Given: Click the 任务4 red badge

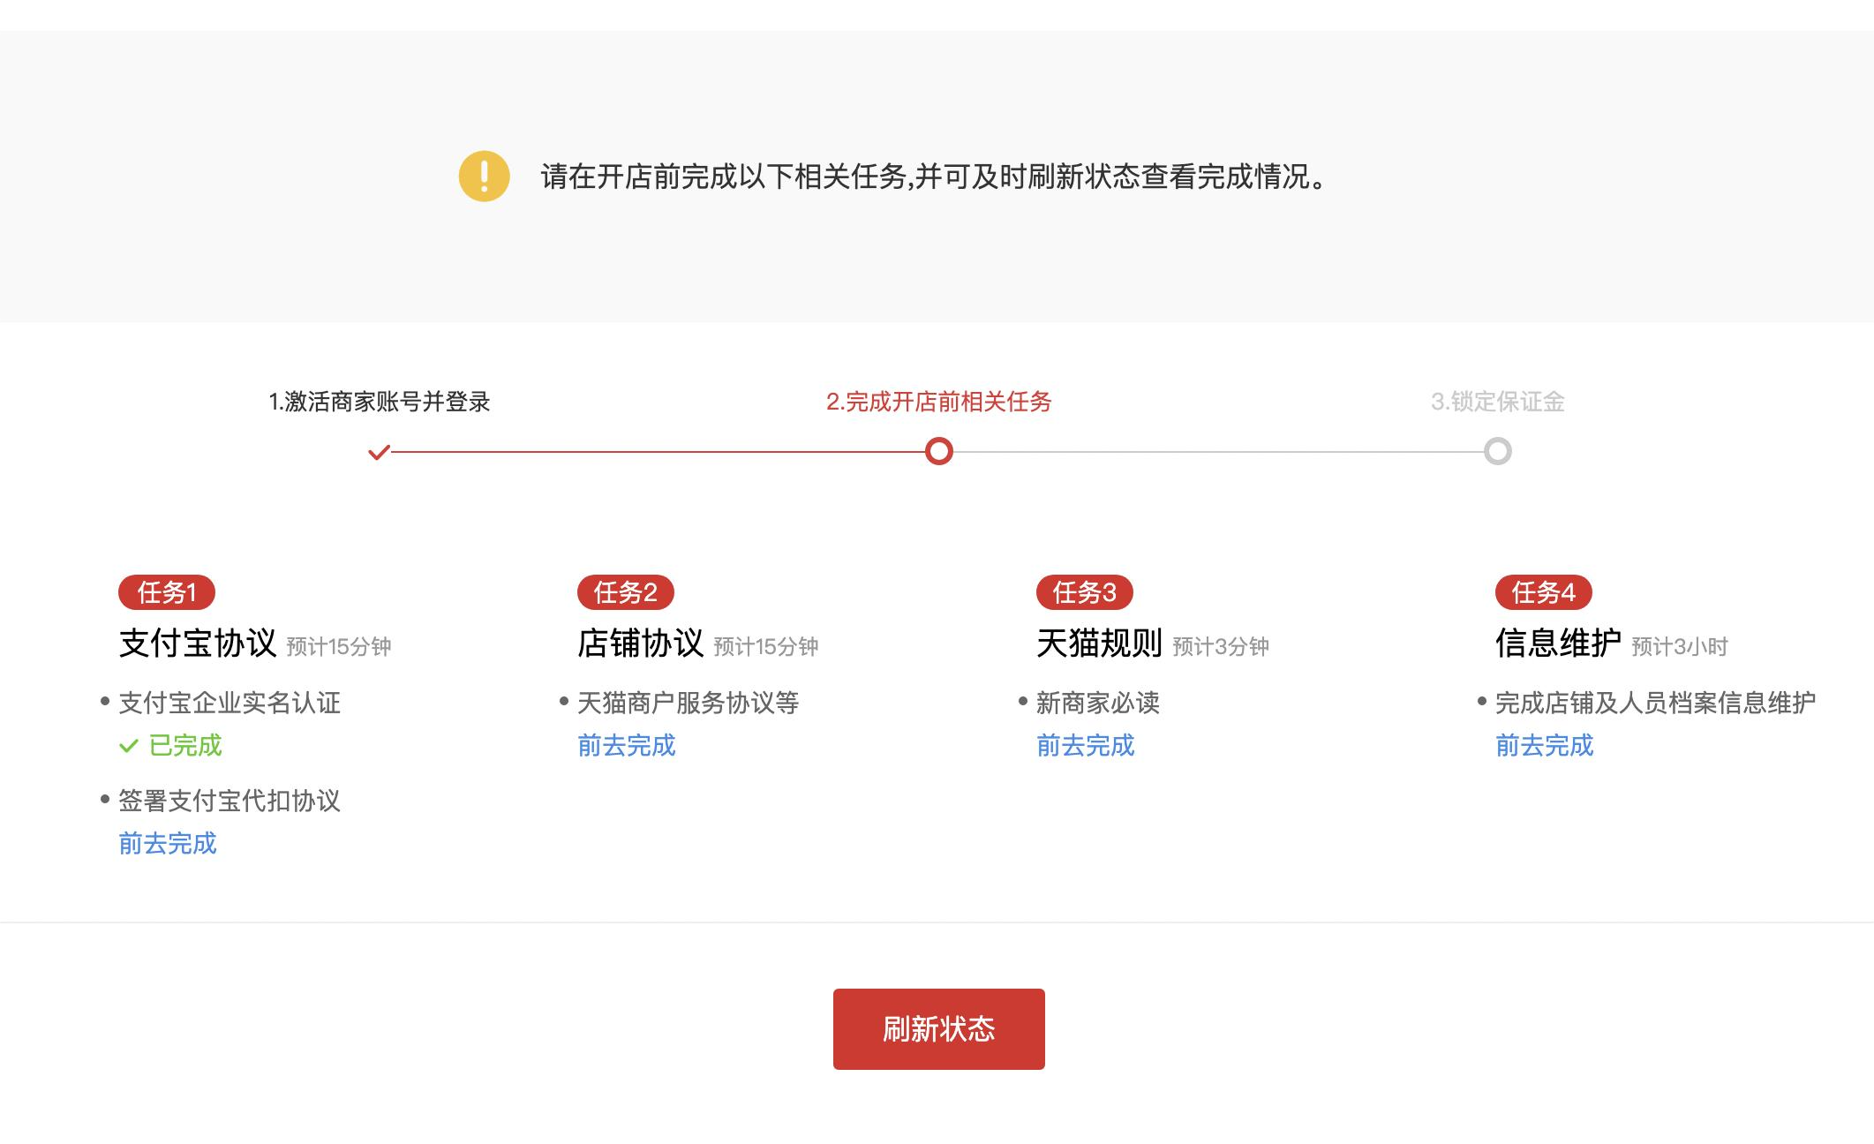Looking at the screenshot, I should tap(1544, 592).
